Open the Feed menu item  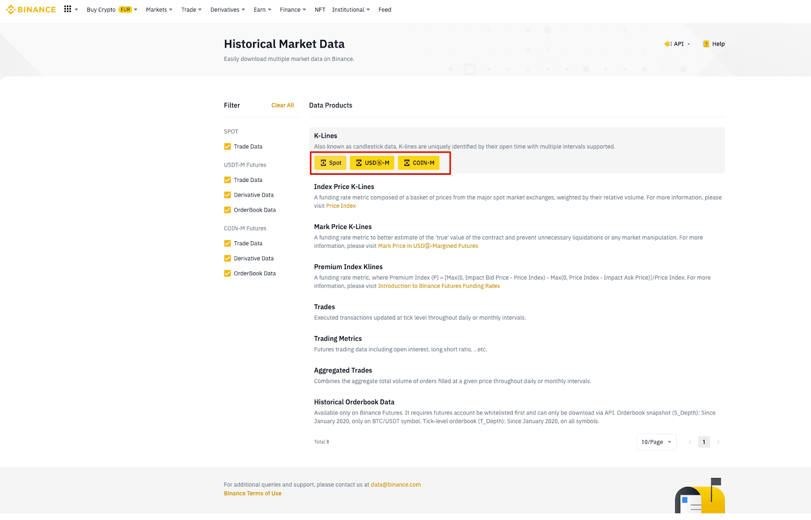[x=385, y=10]
